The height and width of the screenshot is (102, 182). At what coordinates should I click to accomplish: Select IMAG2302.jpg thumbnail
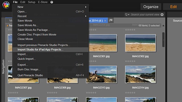[x=140, y=43]
